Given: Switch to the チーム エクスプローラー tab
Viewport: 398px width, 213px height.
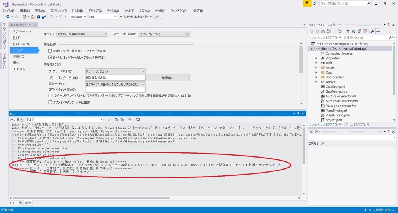Looking at the screenshot, I should 358,125.
